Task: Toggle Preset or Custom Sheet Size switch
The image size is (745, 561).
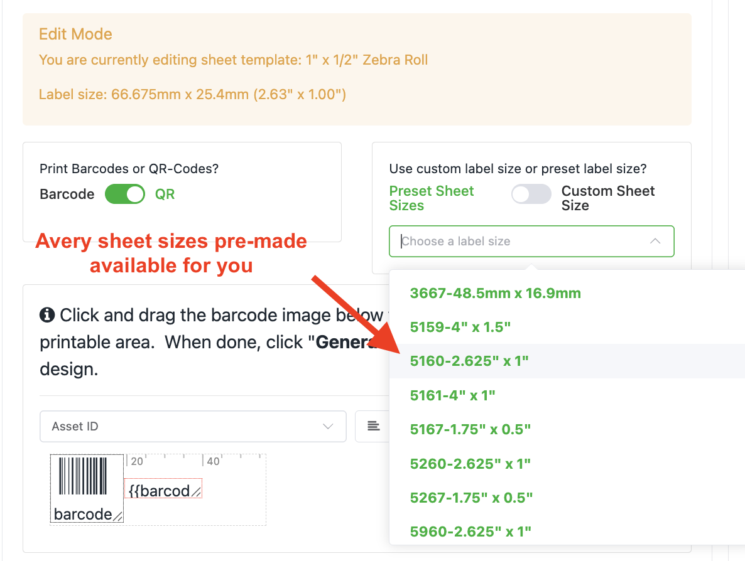Action: coord(531,194)
